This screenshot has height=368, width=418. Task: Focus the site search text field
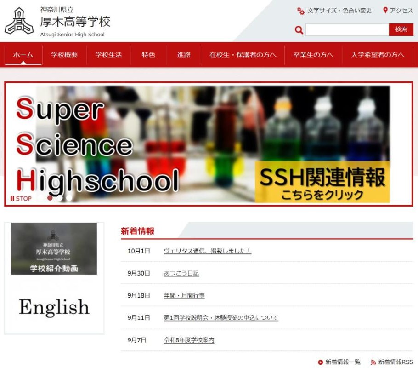point(347,29)
